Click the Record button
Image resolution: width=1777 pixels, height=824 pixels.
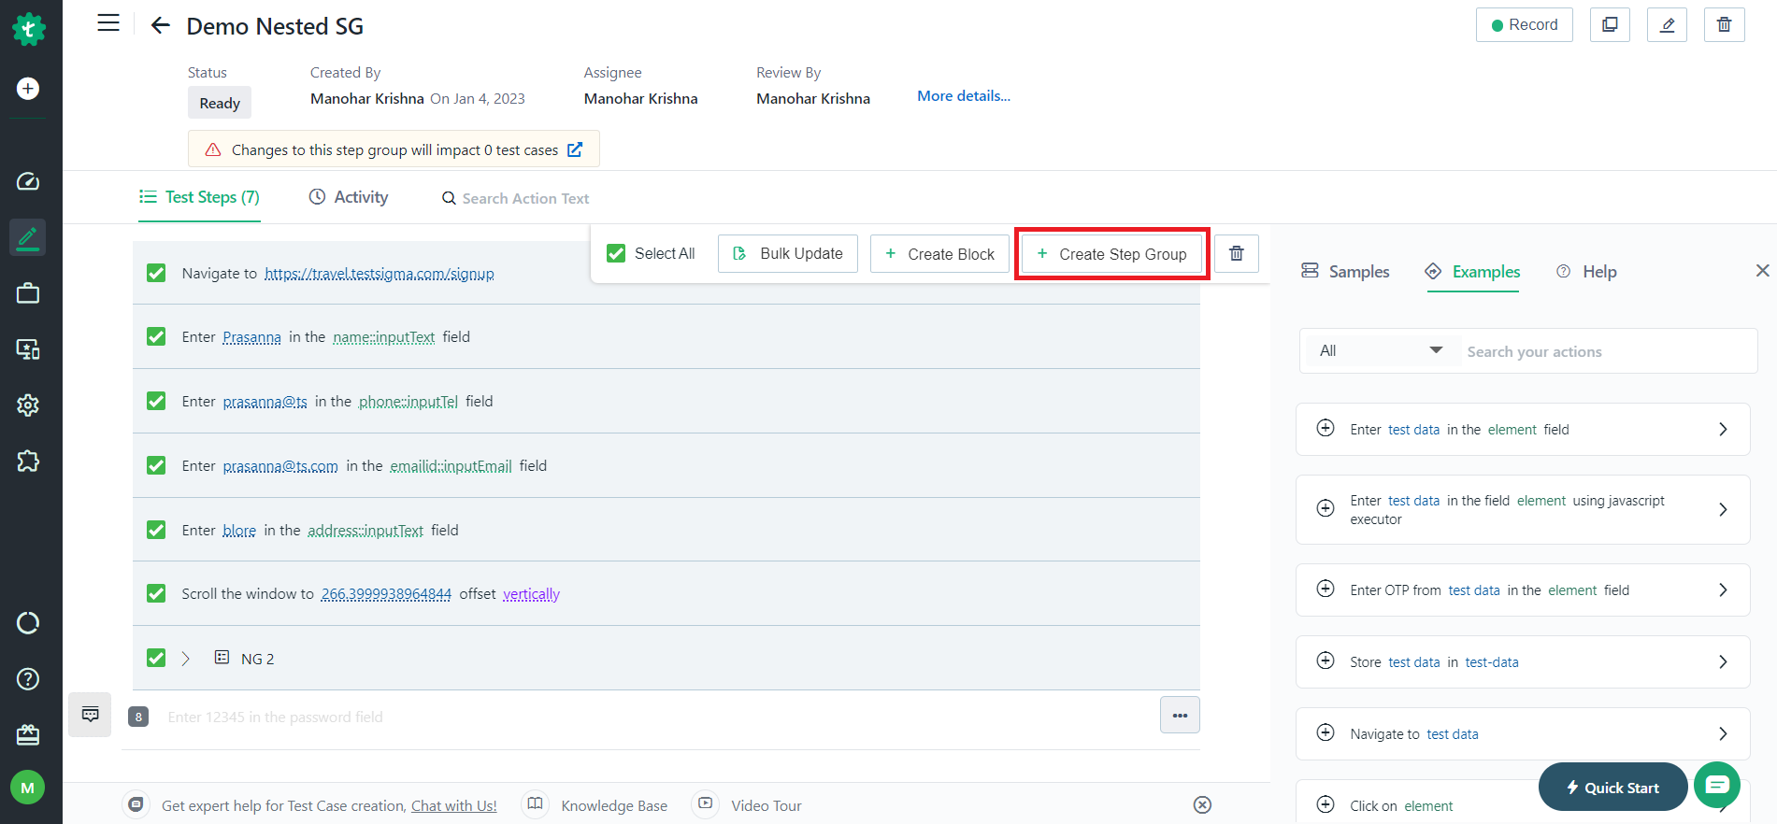tap(1525, 25)
